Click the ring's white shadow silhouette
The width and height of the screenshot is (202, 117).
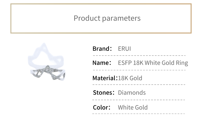pyautogui.click(x=46, y=55)
